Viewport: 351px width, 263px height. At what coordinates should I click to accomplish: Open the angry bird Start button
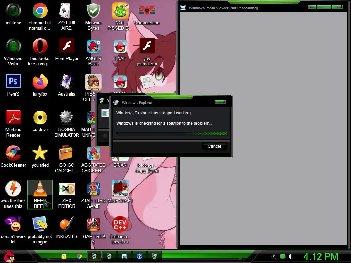pyautogui.click(x=9, y=256)
